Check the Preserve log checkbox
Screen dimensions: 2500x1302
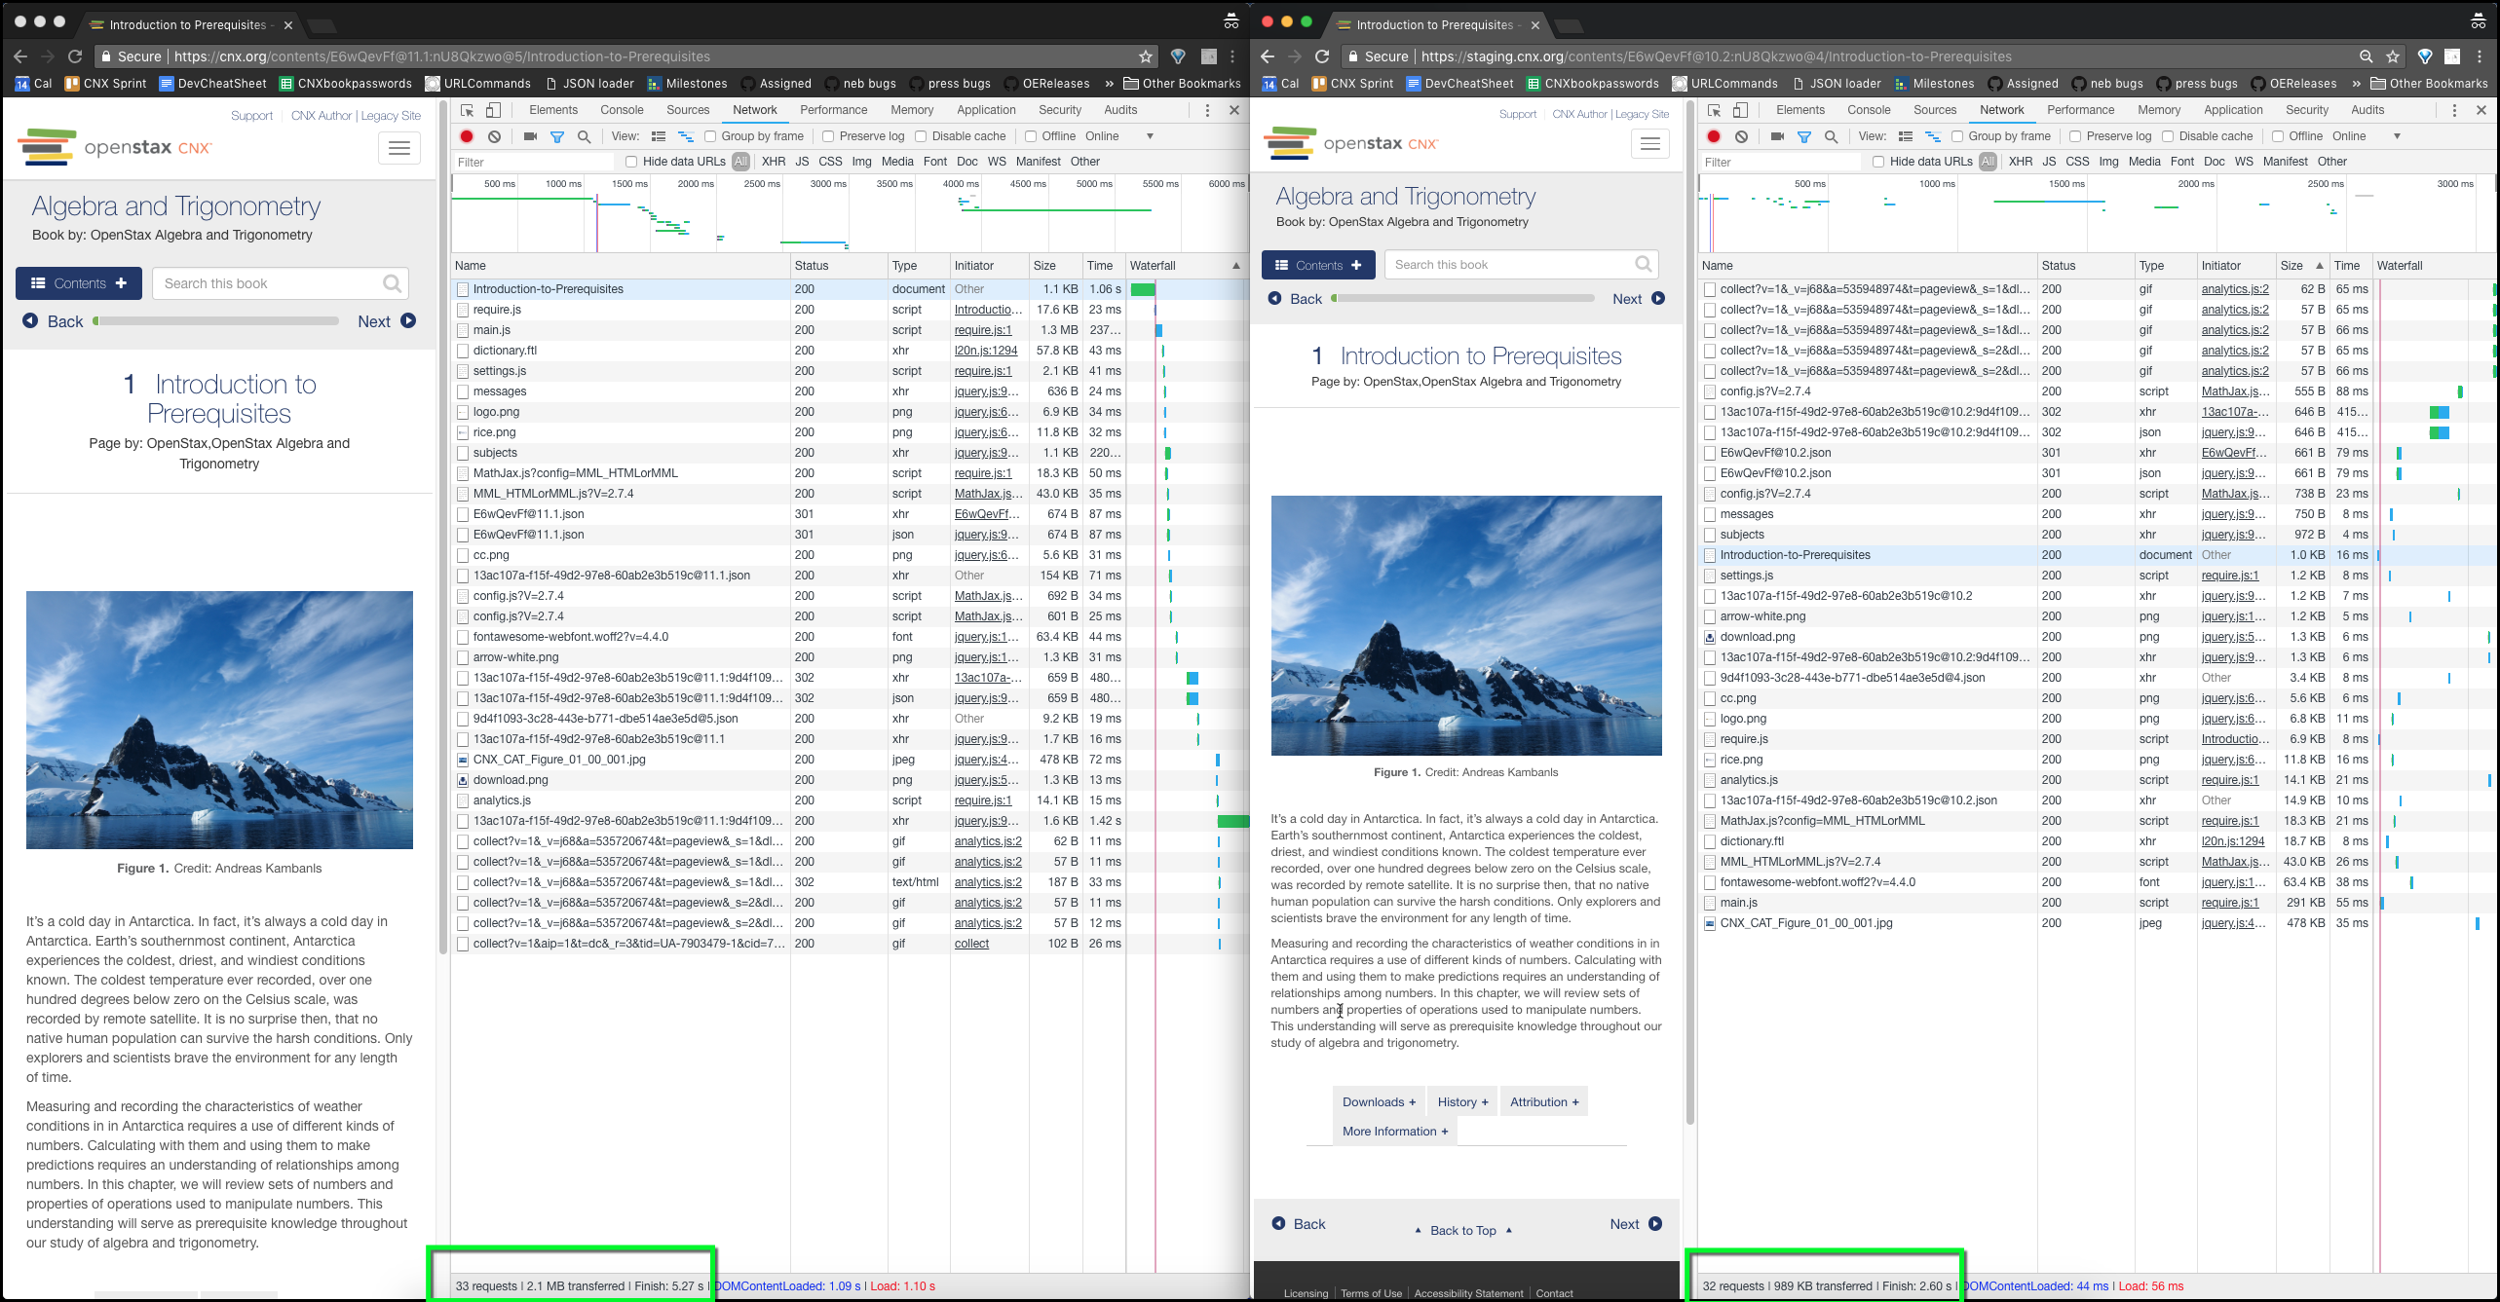829,136
